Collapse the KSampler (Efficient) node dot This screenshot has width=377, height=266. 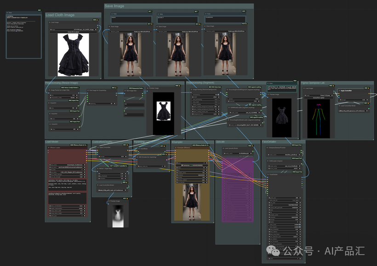point(176,148)
